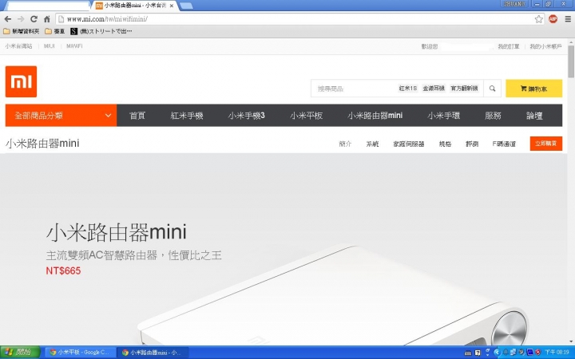Jump to the 規格 section link

(x=445, y=144)
